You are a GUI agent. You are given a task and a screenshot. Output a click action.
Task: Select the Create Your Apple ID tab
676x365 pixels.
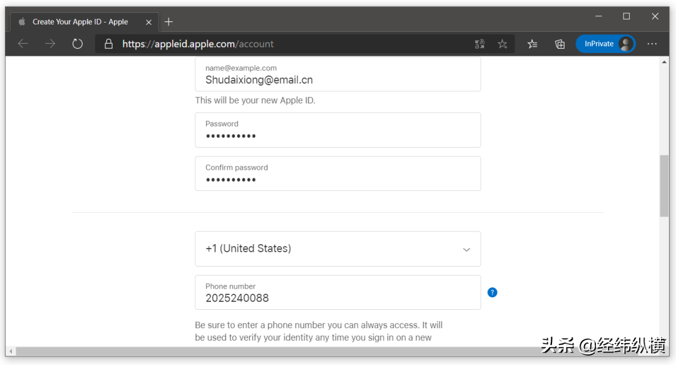pos(84,21)
